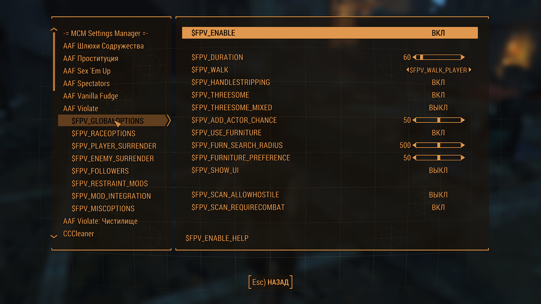Click left arrow of $FPV_ADD_ACTOR_CHANCE slider

[414, 120]
